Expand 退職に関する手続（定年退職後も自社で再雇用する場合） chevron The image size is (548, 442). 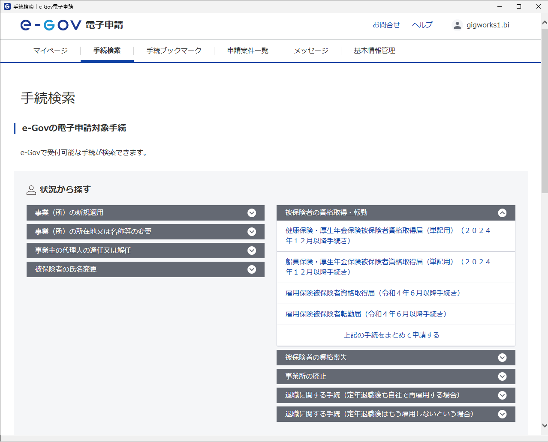tap(502, 395)
